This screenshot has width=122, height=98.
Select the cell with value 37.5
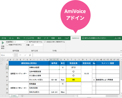tap(73, 67)
